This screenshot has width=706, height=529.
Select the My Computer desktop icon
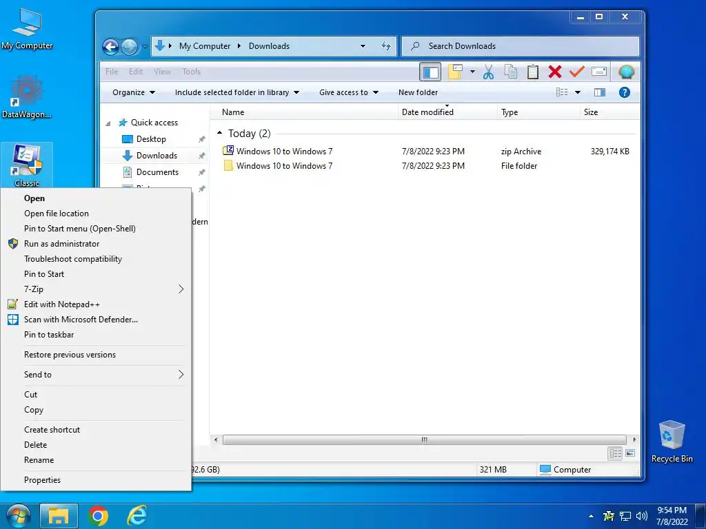tap(27, 29)
